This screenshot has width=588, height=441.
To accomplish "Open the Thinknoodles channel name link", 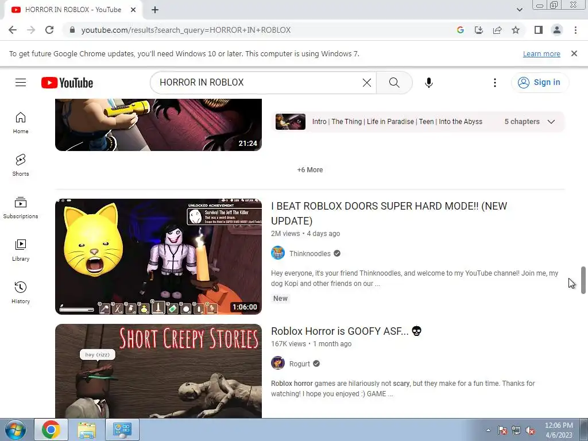I will [310, 253].
